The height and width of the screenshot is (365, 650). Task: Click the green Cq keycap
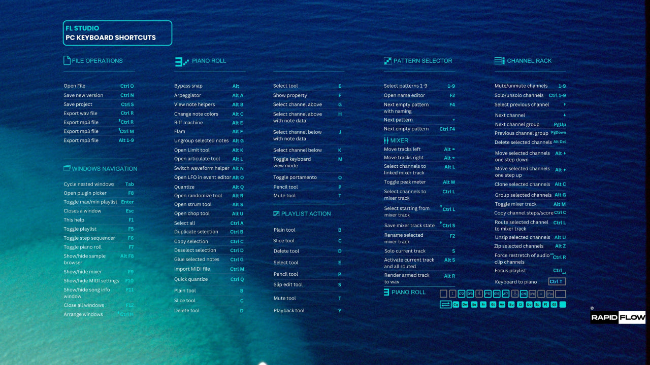(x=456, y=304)
